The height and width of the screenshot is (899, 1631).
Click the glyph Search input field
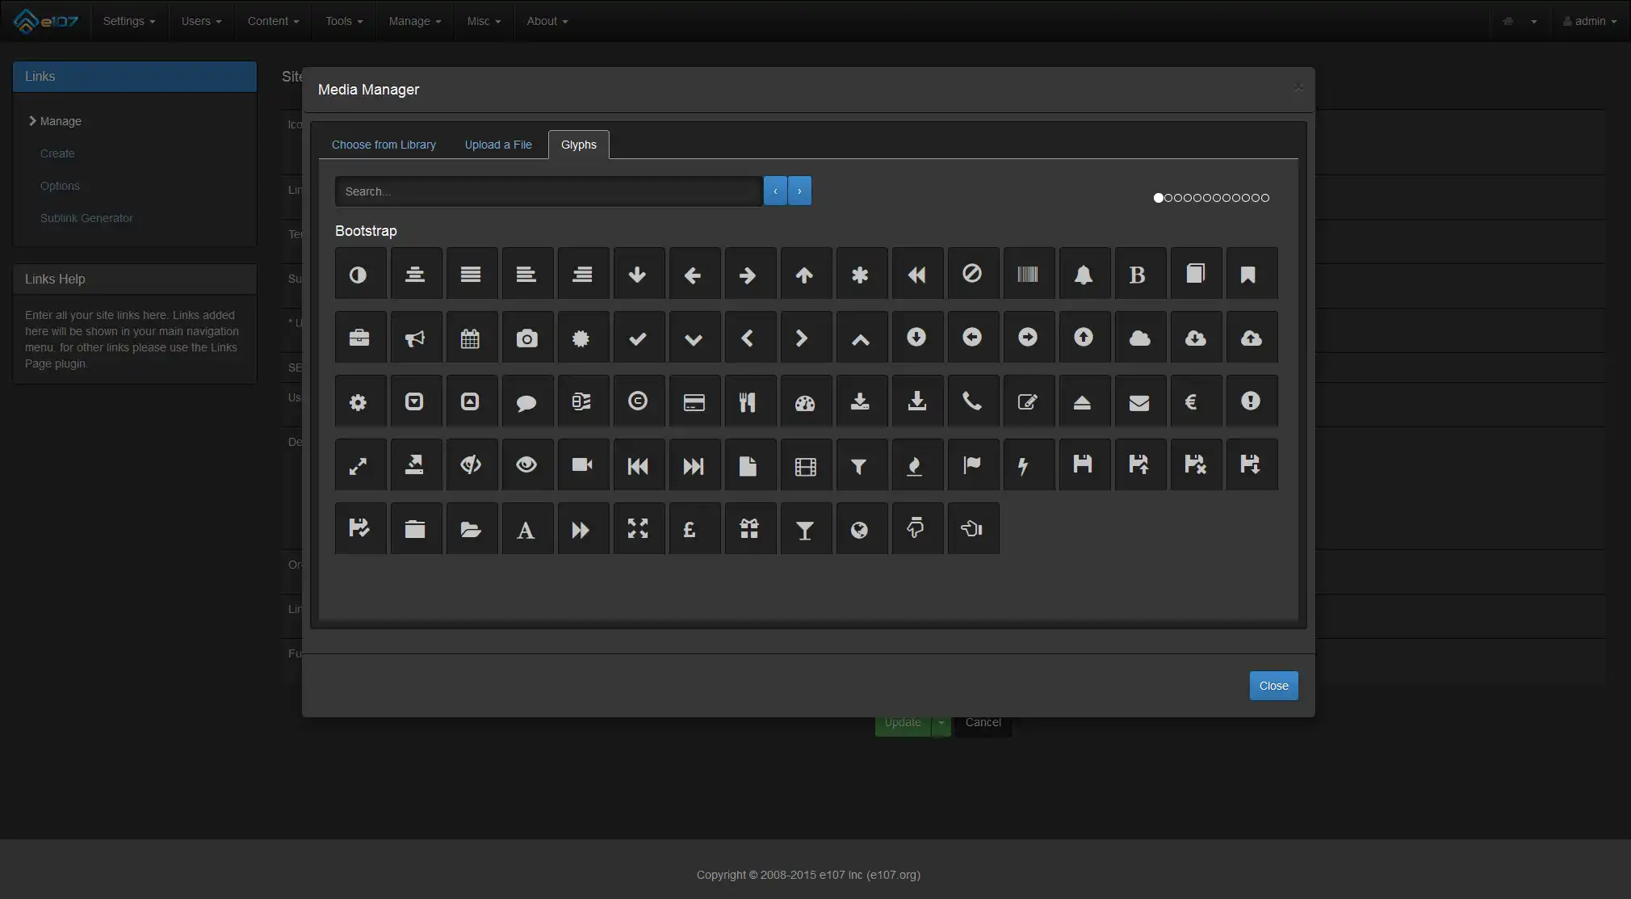click(x=548, y=191)
